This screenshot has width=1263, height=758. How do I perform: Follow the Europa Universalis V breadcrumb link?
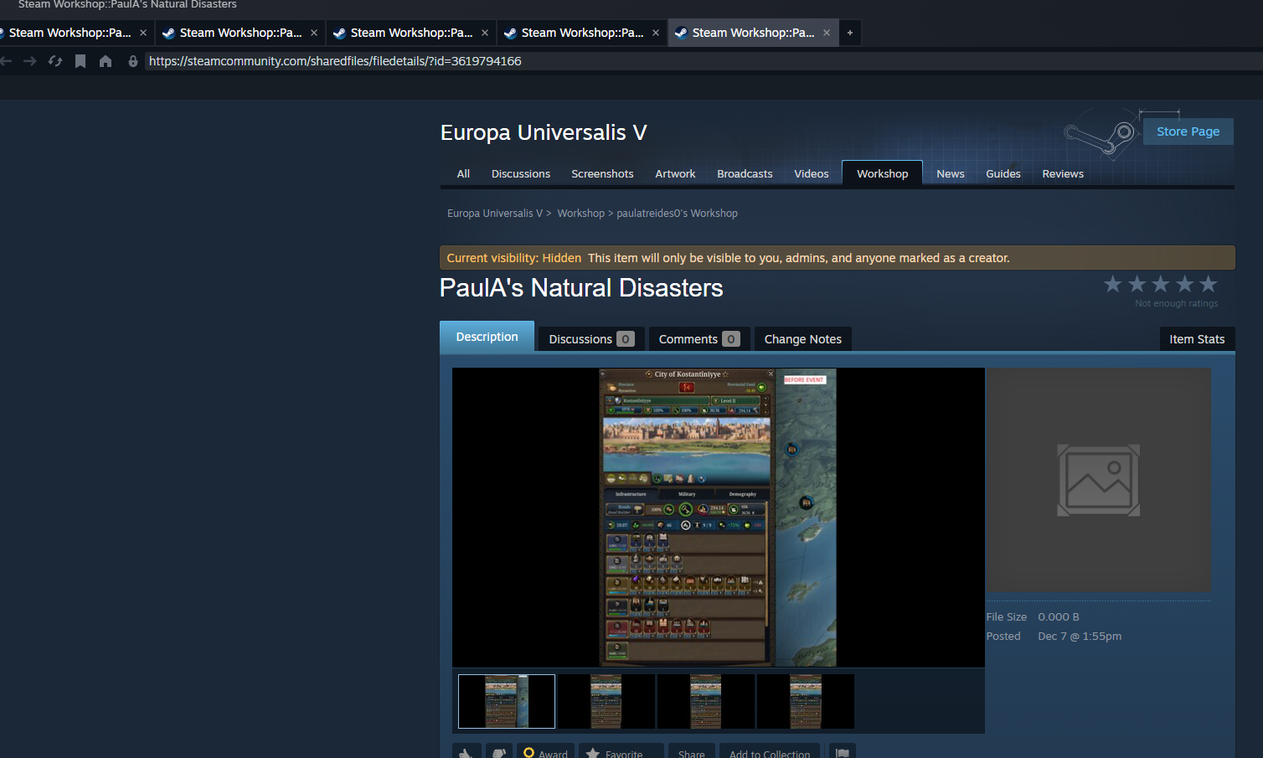[x=495, y=214]
